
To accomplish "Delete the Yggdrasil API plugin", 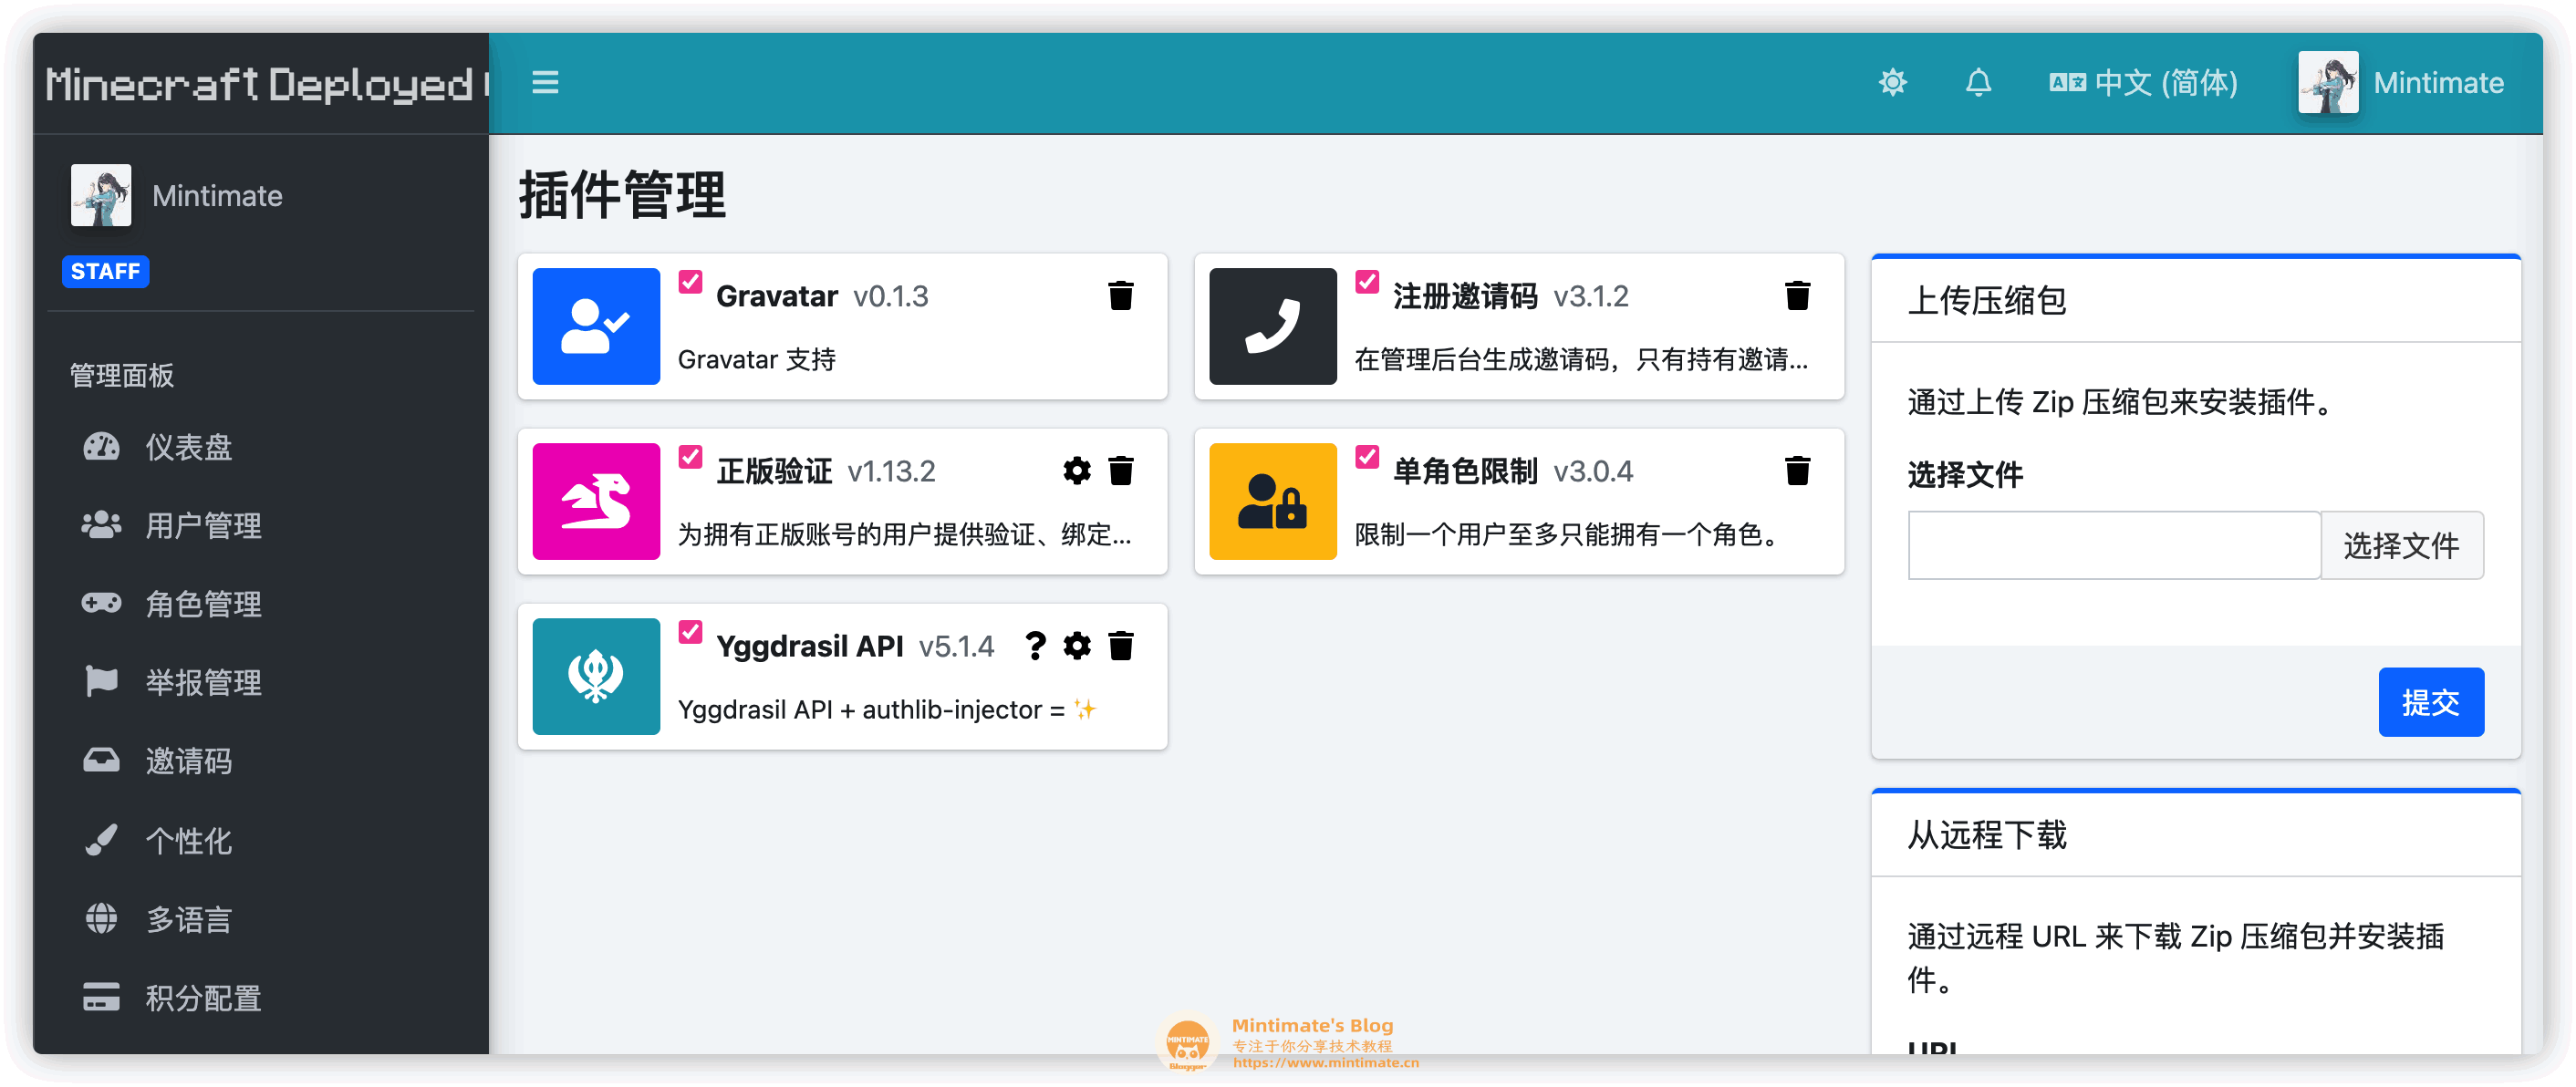I will point(1121,646).
